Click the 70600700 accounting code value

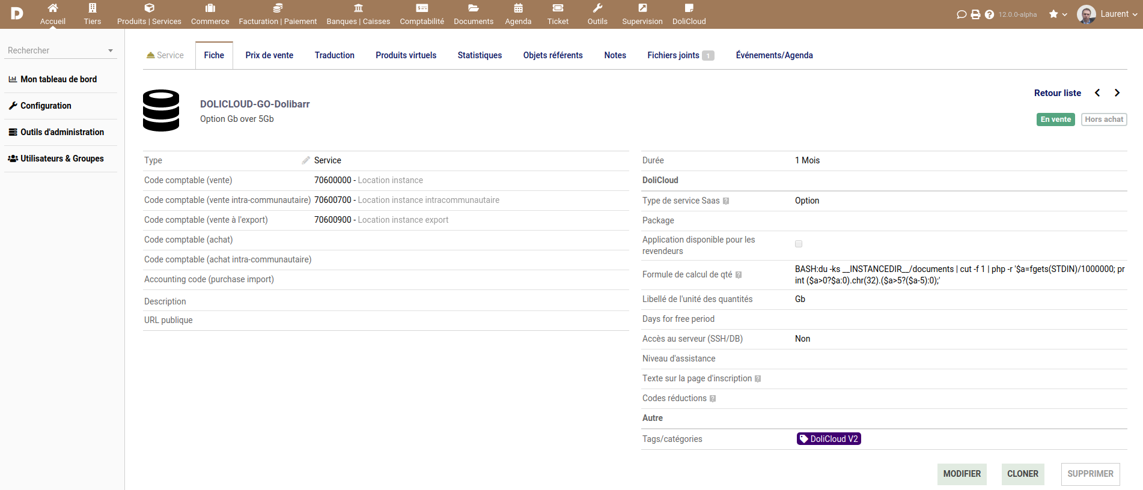click(x=332, y=200)
